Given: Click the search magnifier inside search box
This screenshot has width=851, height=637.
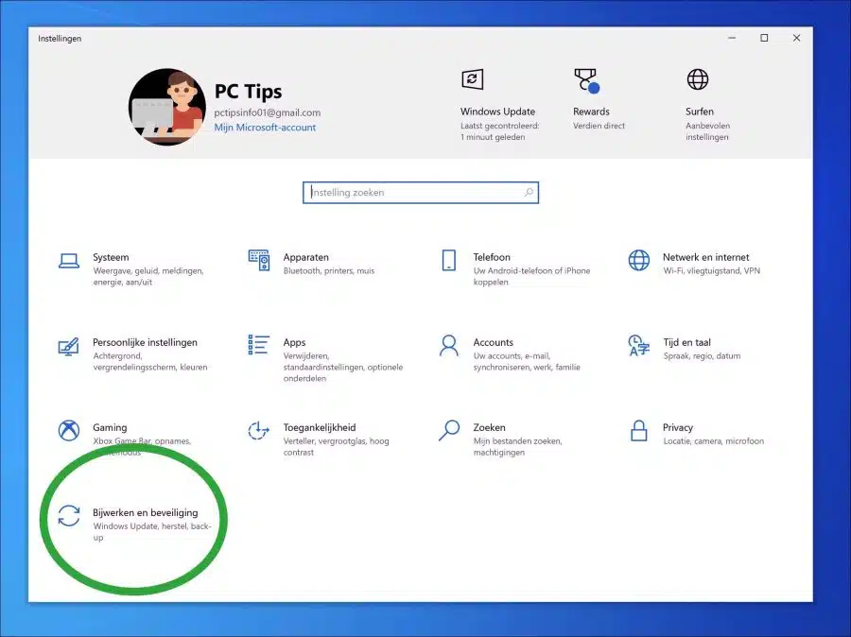Looking at the screenshot, I should coord(529,192).
